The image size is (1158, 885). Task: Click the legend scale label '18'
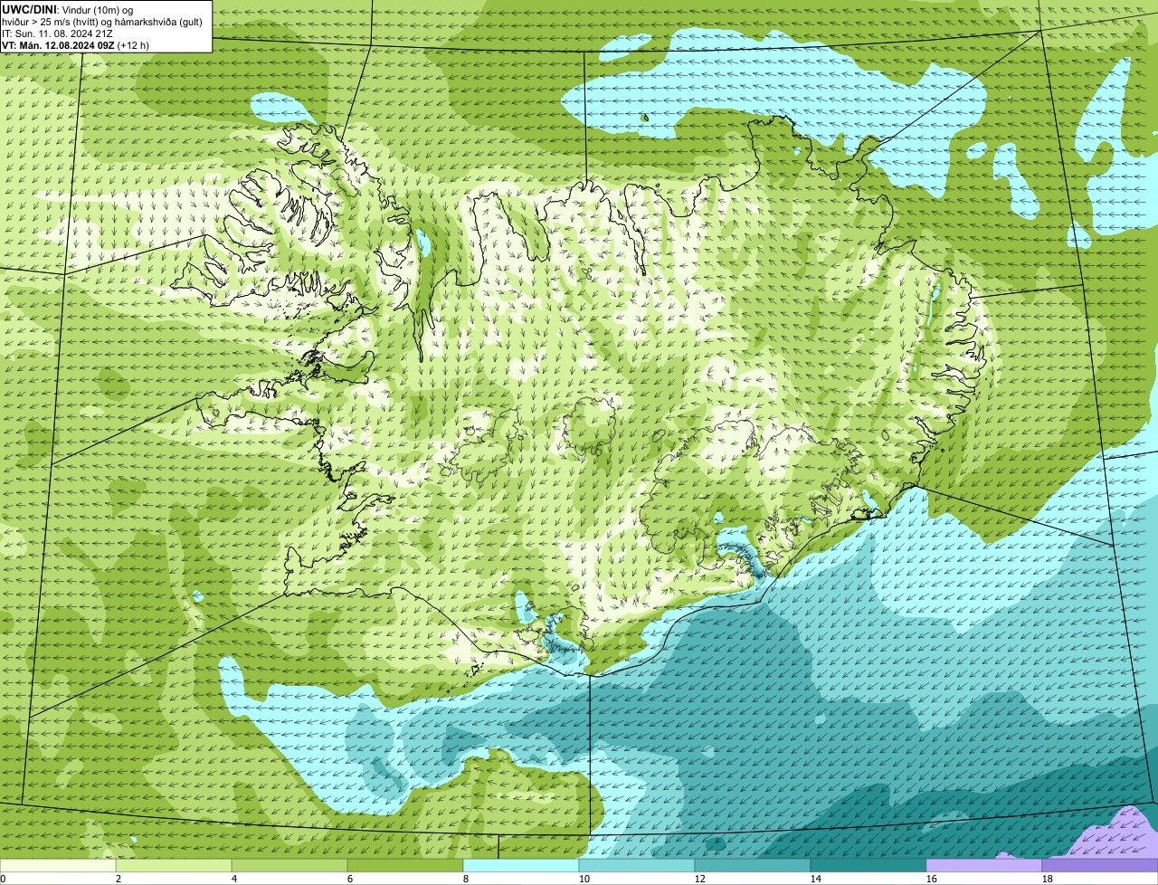click(x=1048, y=879)
